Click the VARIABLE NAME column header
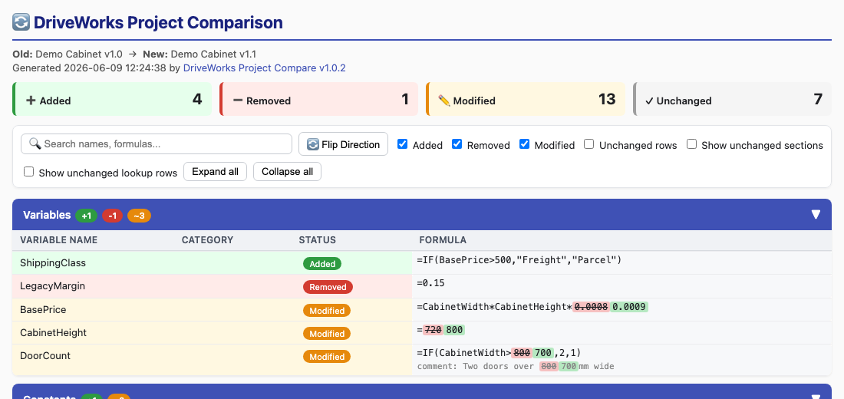Image resolution: width=844 pixels, height=399 pixels. pyautogui.click(x=58, y=240)
